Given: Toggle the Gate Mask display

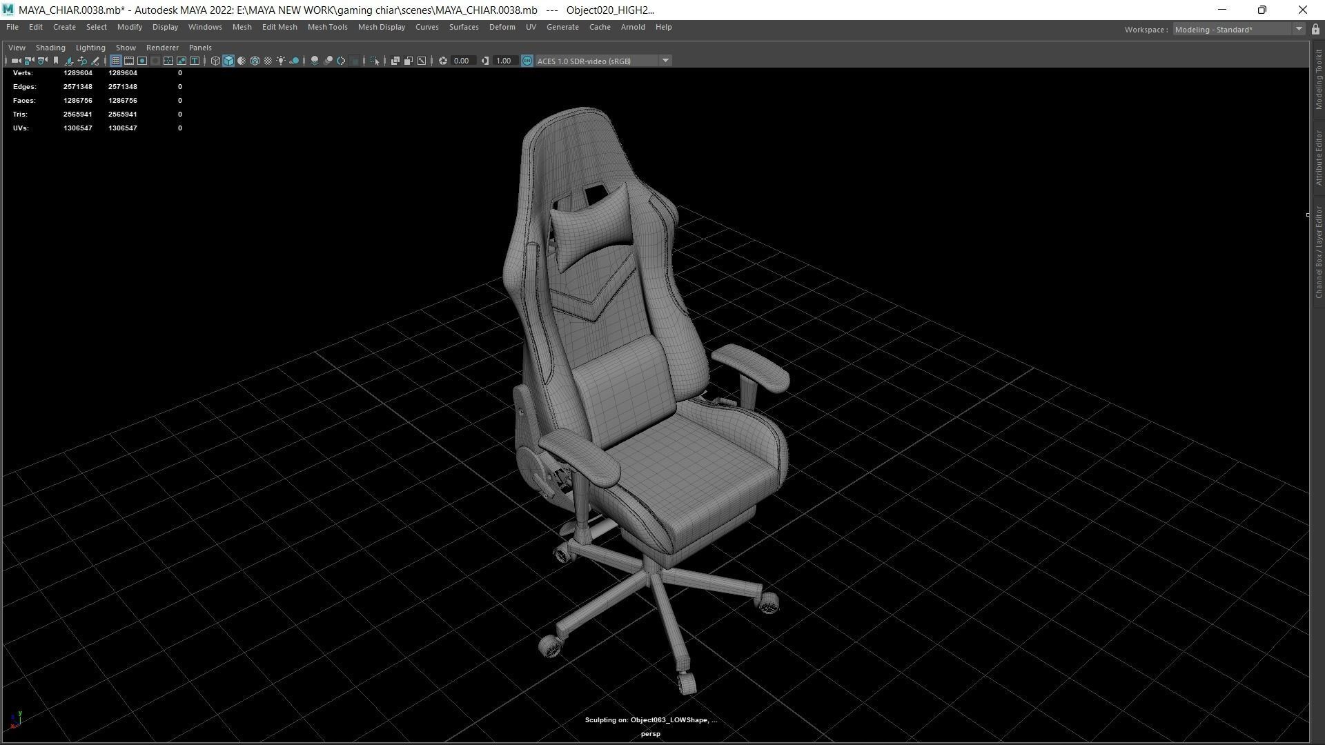Looking at the screenshot, I should [x=155, y=61].
